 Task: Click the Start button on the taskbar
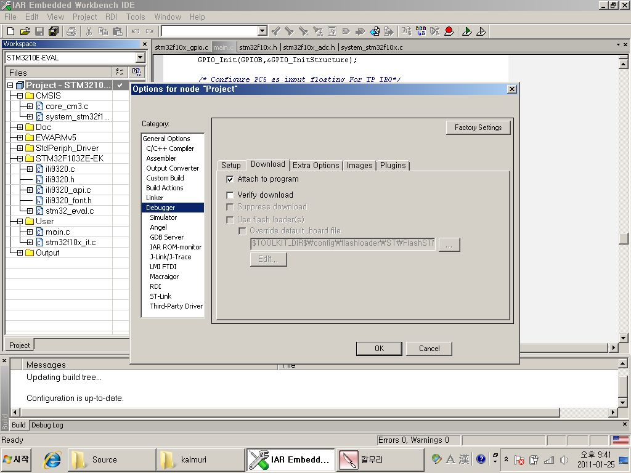pos(17,459)
